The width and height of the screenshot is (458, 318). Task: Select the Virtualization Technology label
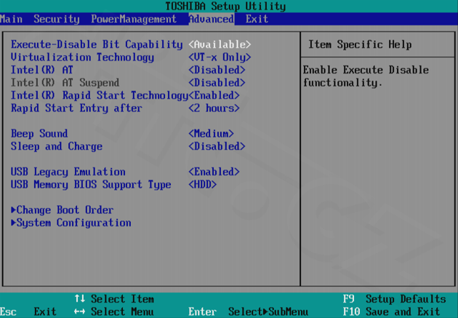(x=82, y=57)
